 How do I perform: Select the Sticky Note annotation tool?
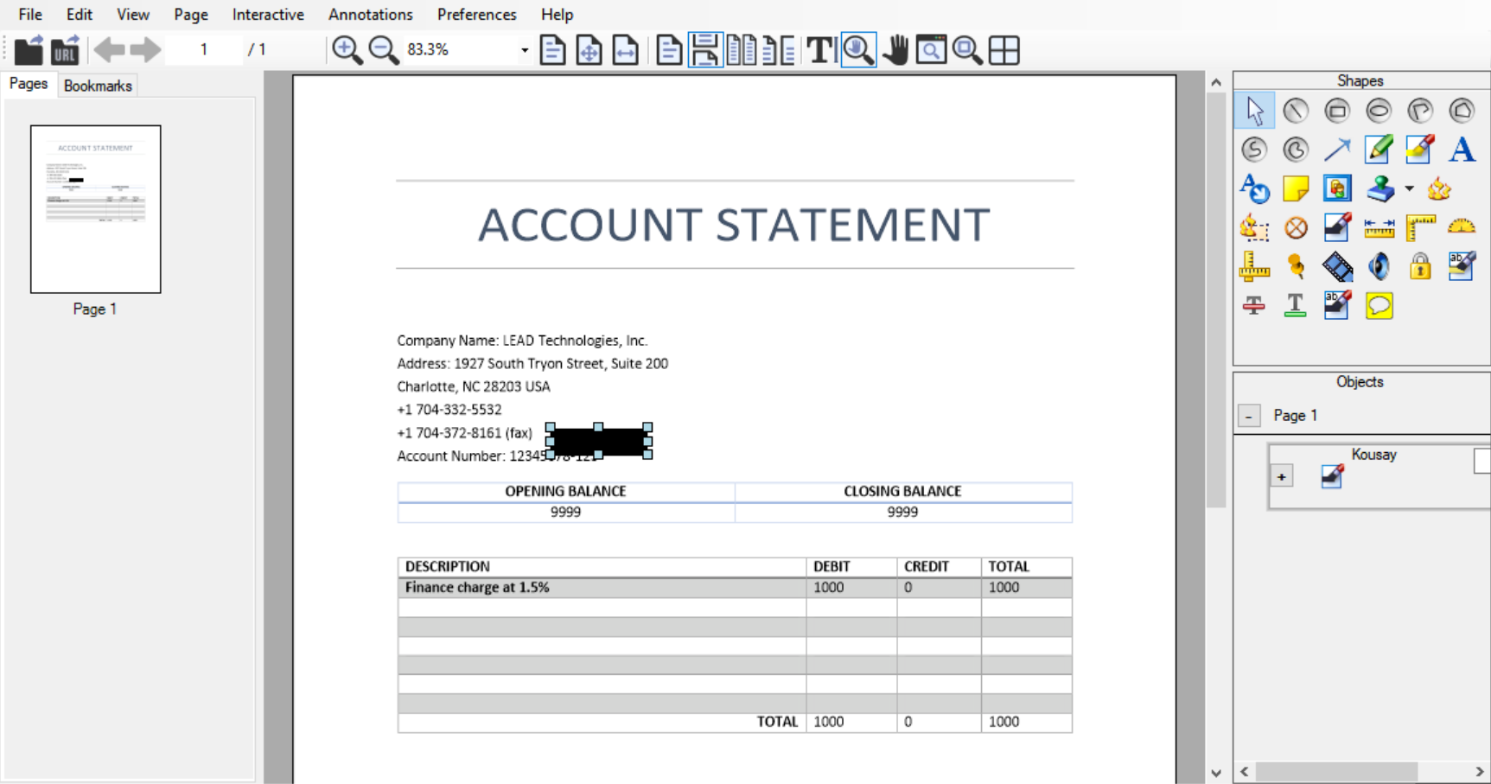pyautogui.click(x=1296, y=188)
